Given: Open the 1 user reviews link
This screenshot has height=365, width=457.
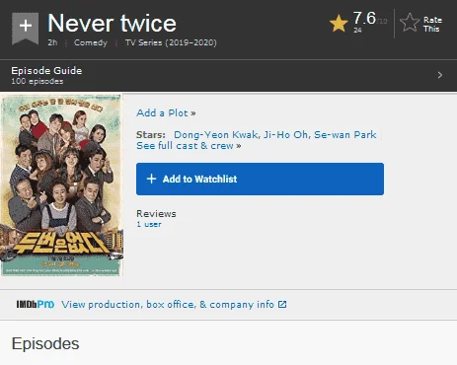Looking at the screenshot, I should pos(149,224).
